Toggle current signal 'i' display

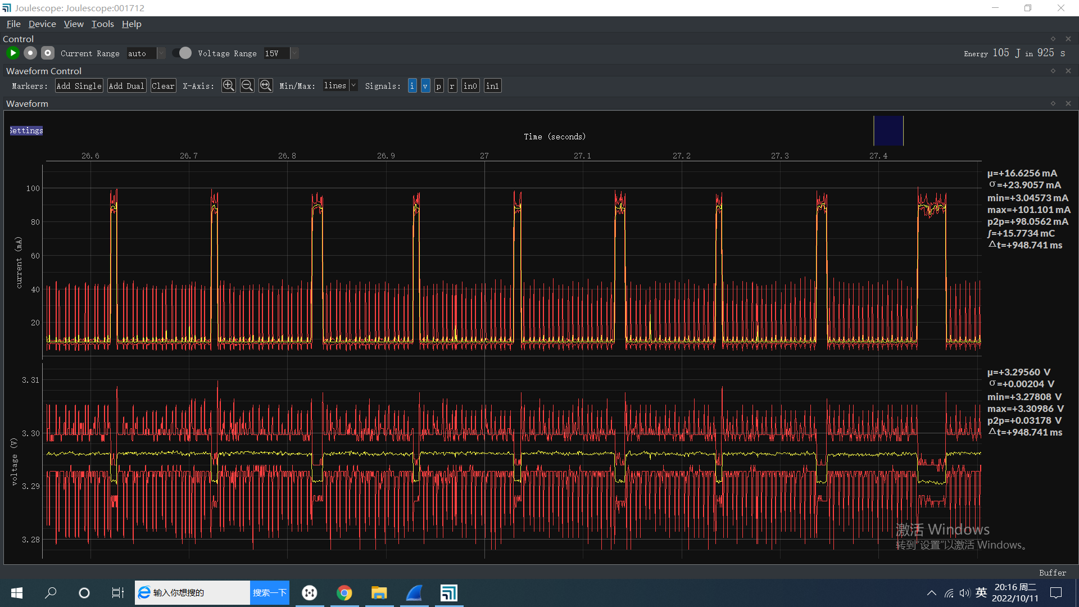(412, 86)
